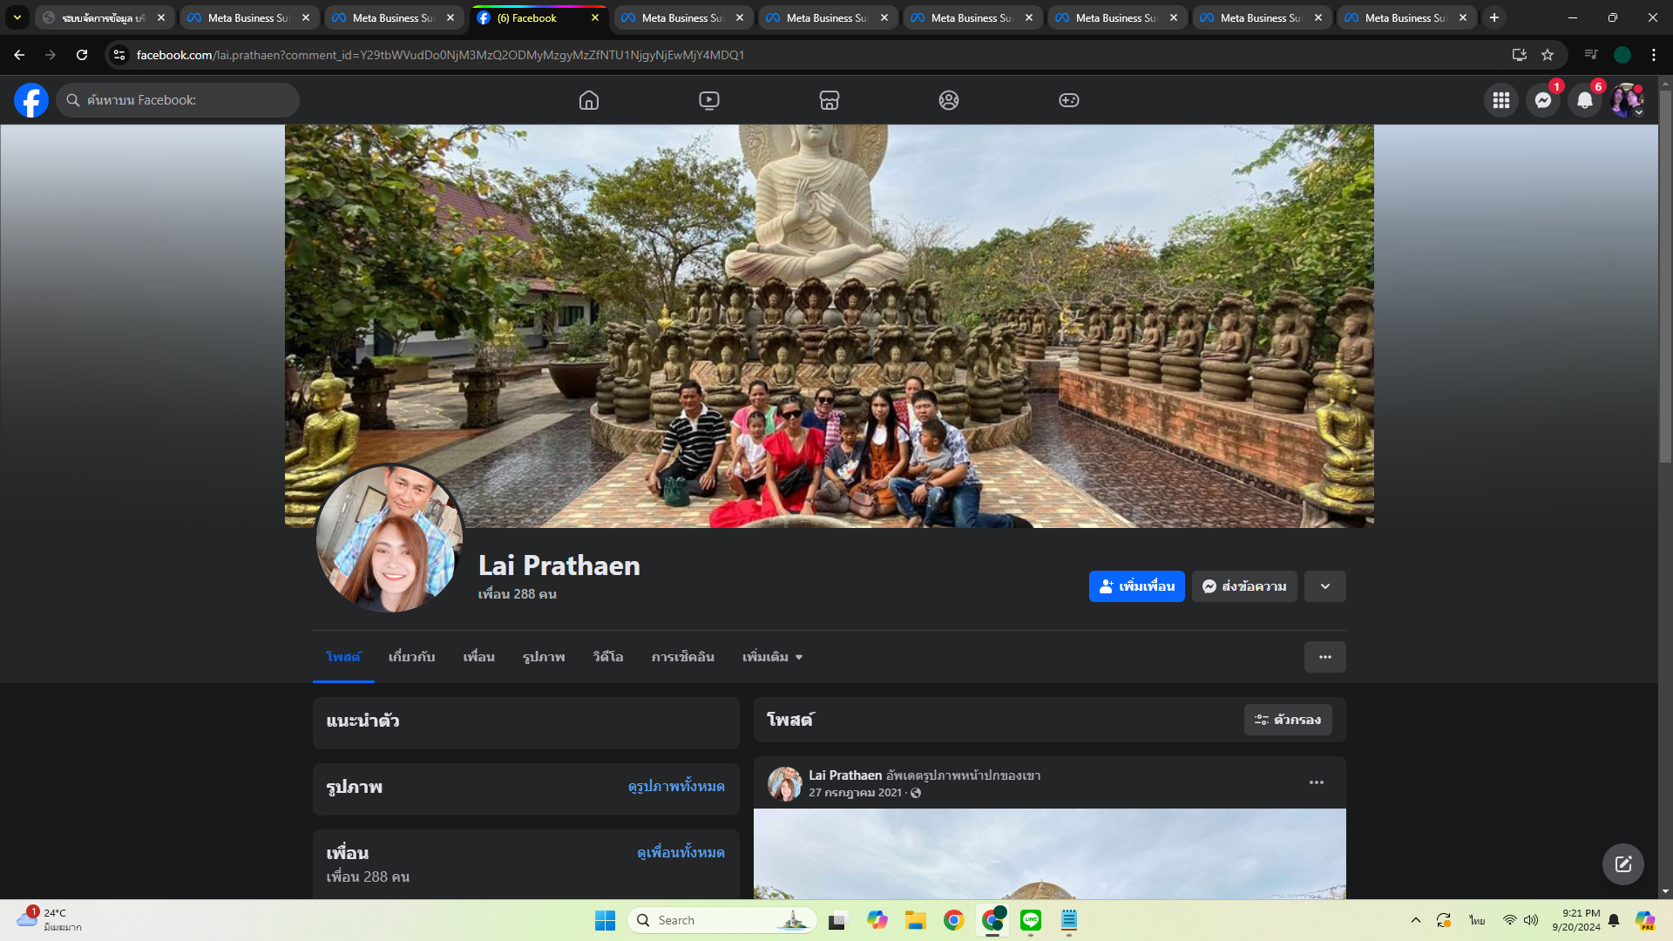Open the Gaming icon in navbar

click(x=1069, y=100)
